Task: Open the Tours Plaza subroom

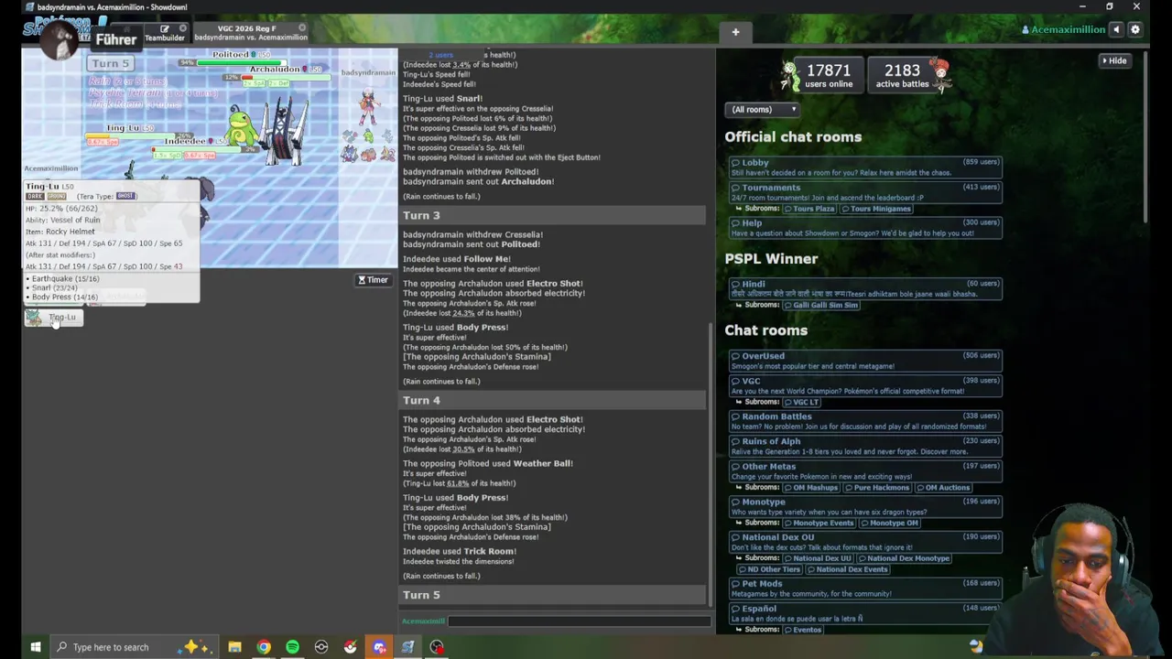Action: [x=808, y=209]
